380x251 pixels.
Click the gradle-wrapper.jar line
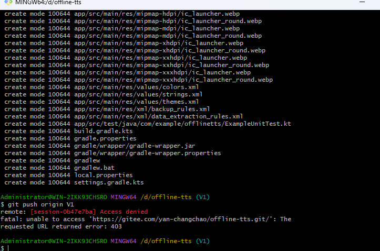point(100,146)
